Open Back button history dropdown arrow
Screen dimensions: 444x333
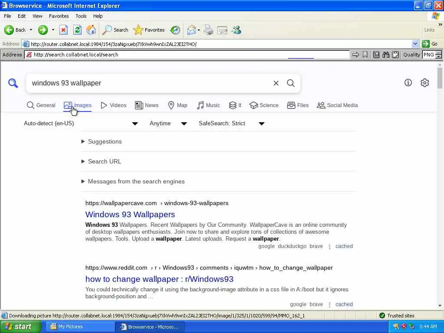(x=31, y=30)
